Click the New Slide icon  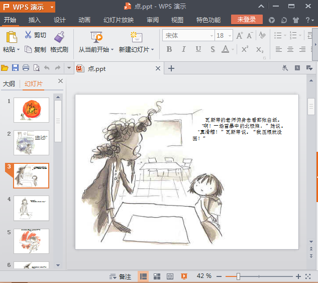[x=136, y=37]
